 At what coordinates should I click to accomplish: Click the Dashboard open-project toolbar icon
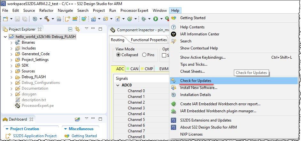coord(77,119)
